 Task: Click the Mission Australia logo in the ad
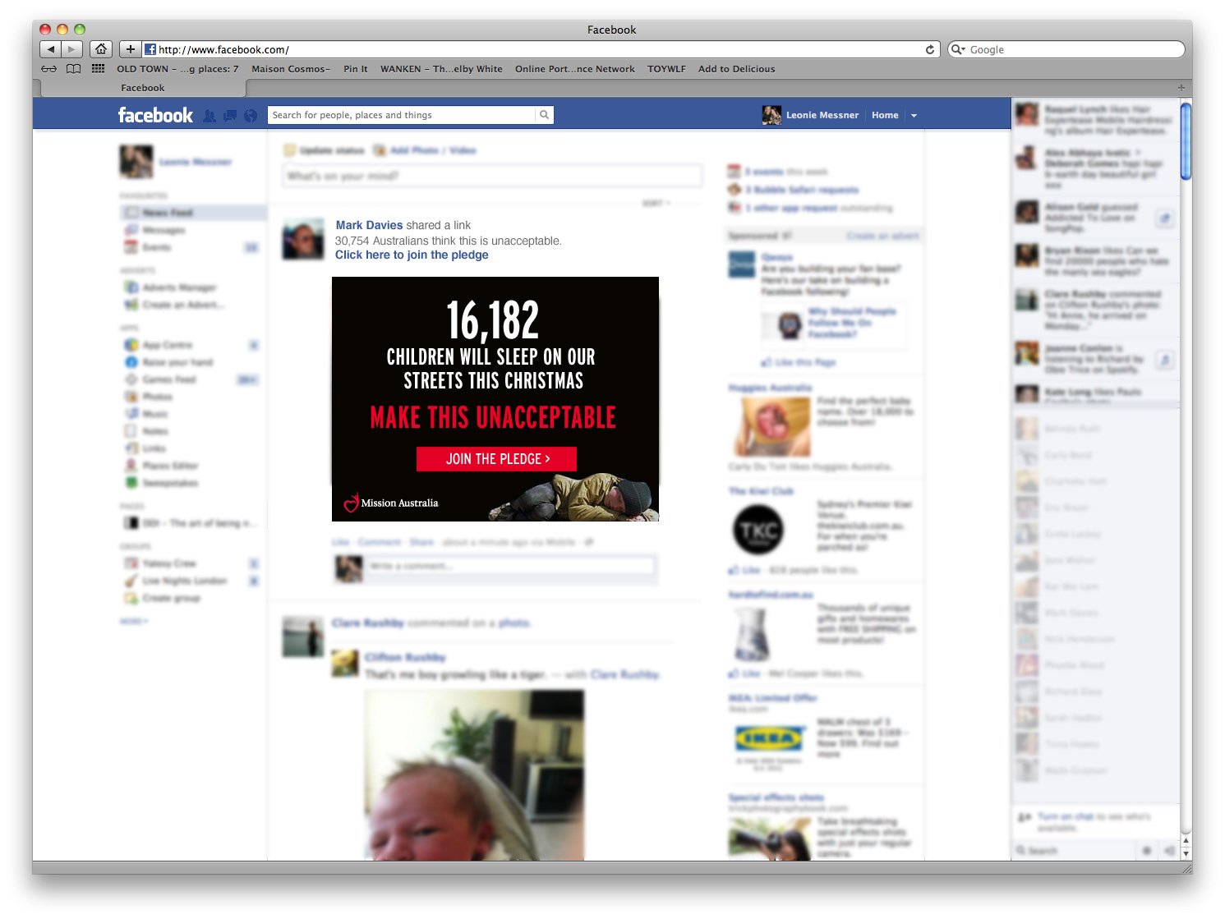(391, 503)
